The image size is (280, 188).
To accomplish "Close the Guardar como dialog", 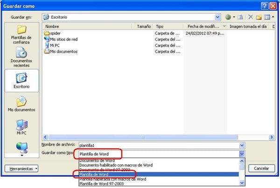I will click(x=273, y=6).
